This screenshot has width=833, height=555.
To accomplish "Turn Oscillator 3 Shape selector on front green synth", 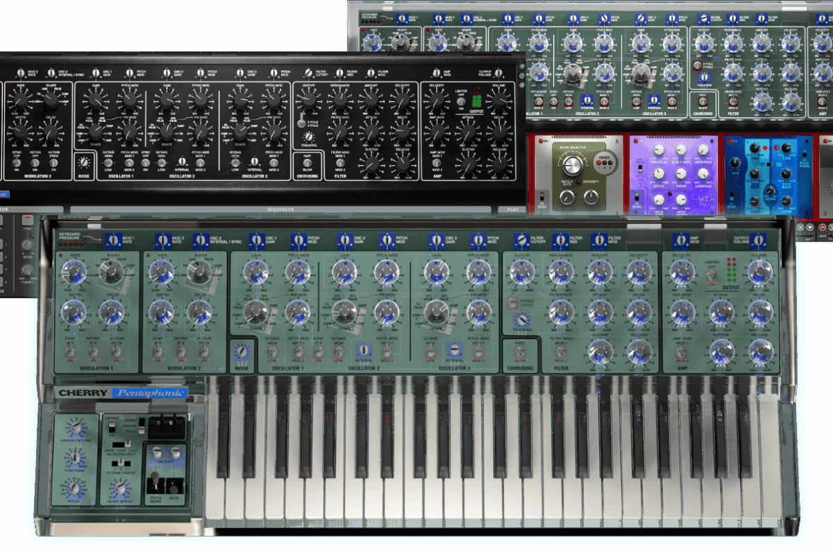I will [437, 314].
